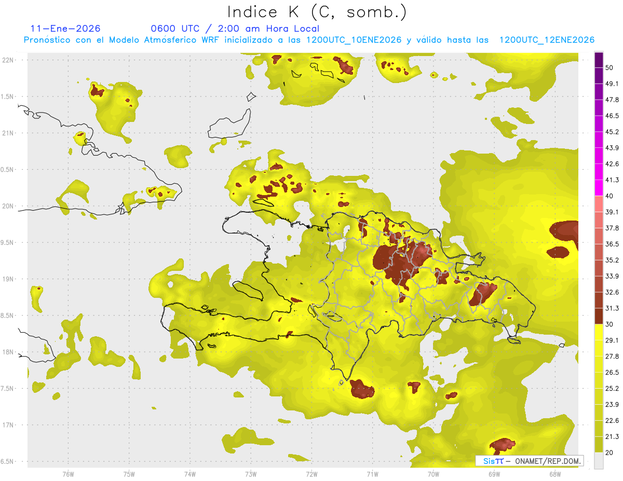Click the "46.5" color scale value
This screenshot has width=623, height=481.
pos(612,116)
